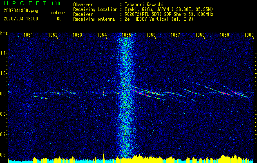Click the 0.9 kHz axis label
Screen dimensions: 257x163
(3, 94)
